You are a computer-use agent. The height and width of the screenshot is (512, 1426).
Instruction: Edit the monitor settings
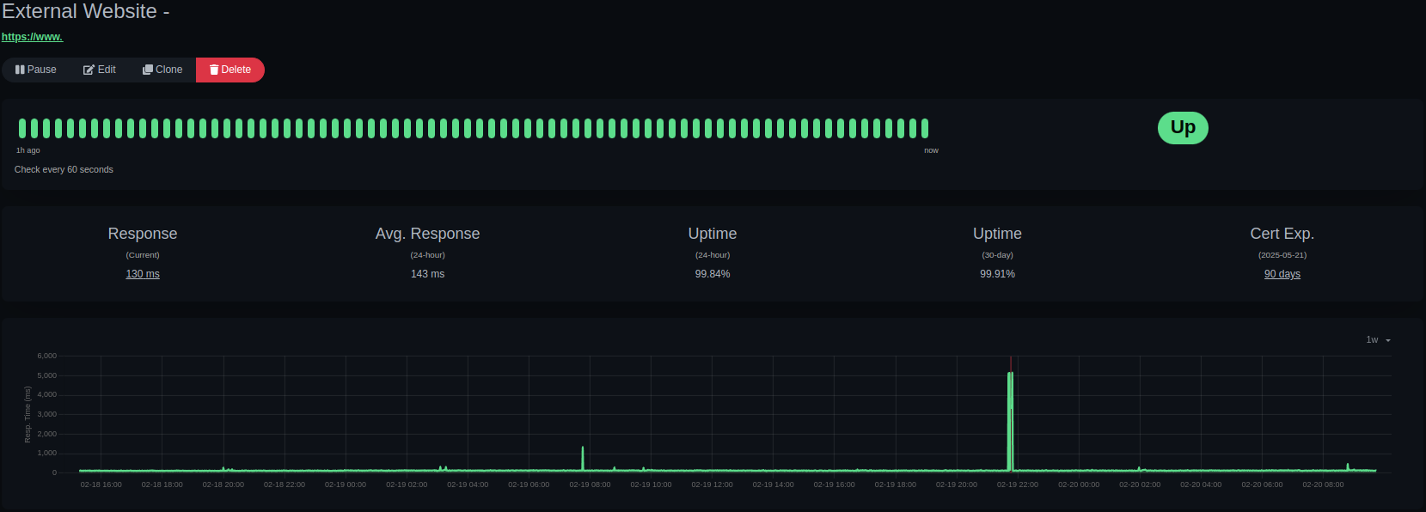(x=100, y=70)
